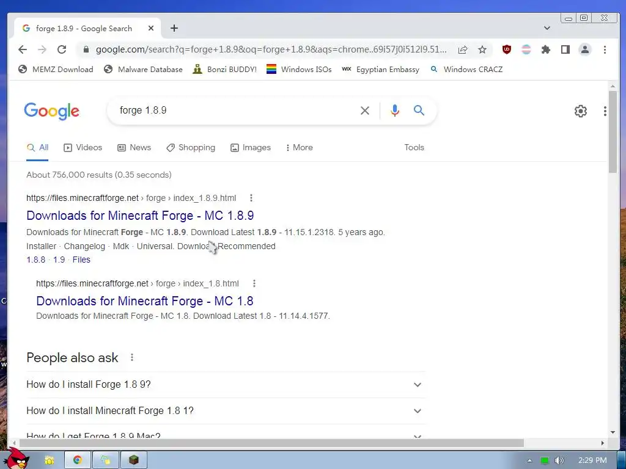Open the More search categories menu
This screenshot has height=469, width=626.
(x=300, y=148)
